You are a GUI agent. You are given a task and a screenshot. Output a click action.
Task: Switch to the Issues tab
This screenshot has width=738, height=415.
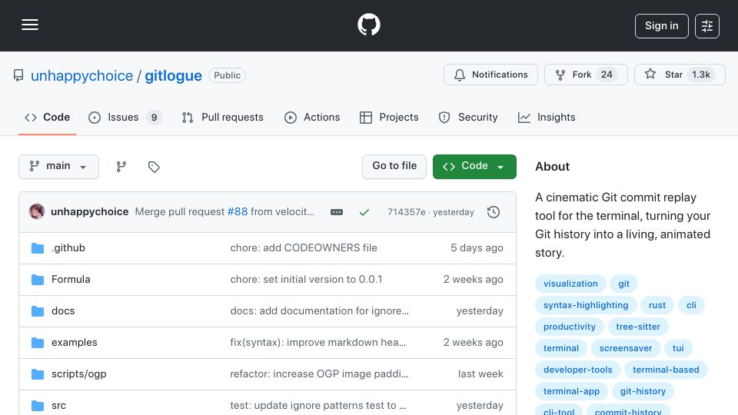coord(125,117)
